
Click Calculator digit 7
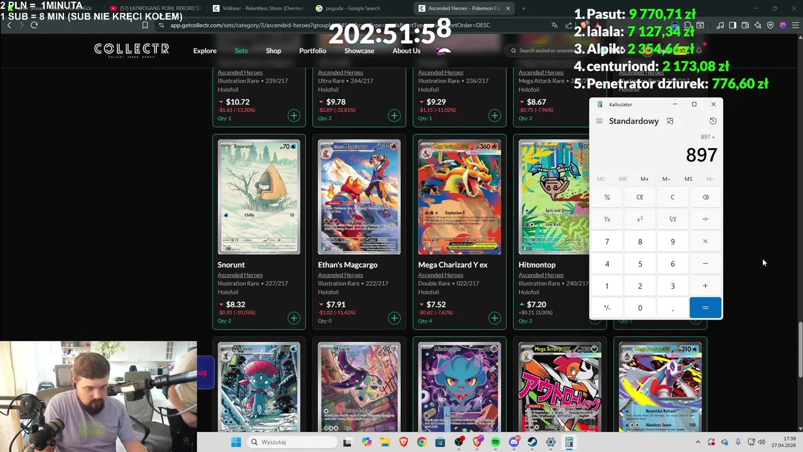pos(607,242)
